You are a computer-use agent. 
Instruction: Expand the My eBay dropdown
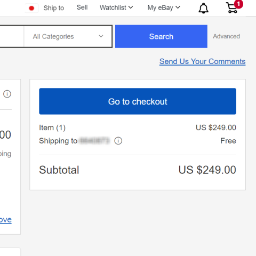pyautogui.click(x=164, y=7)
